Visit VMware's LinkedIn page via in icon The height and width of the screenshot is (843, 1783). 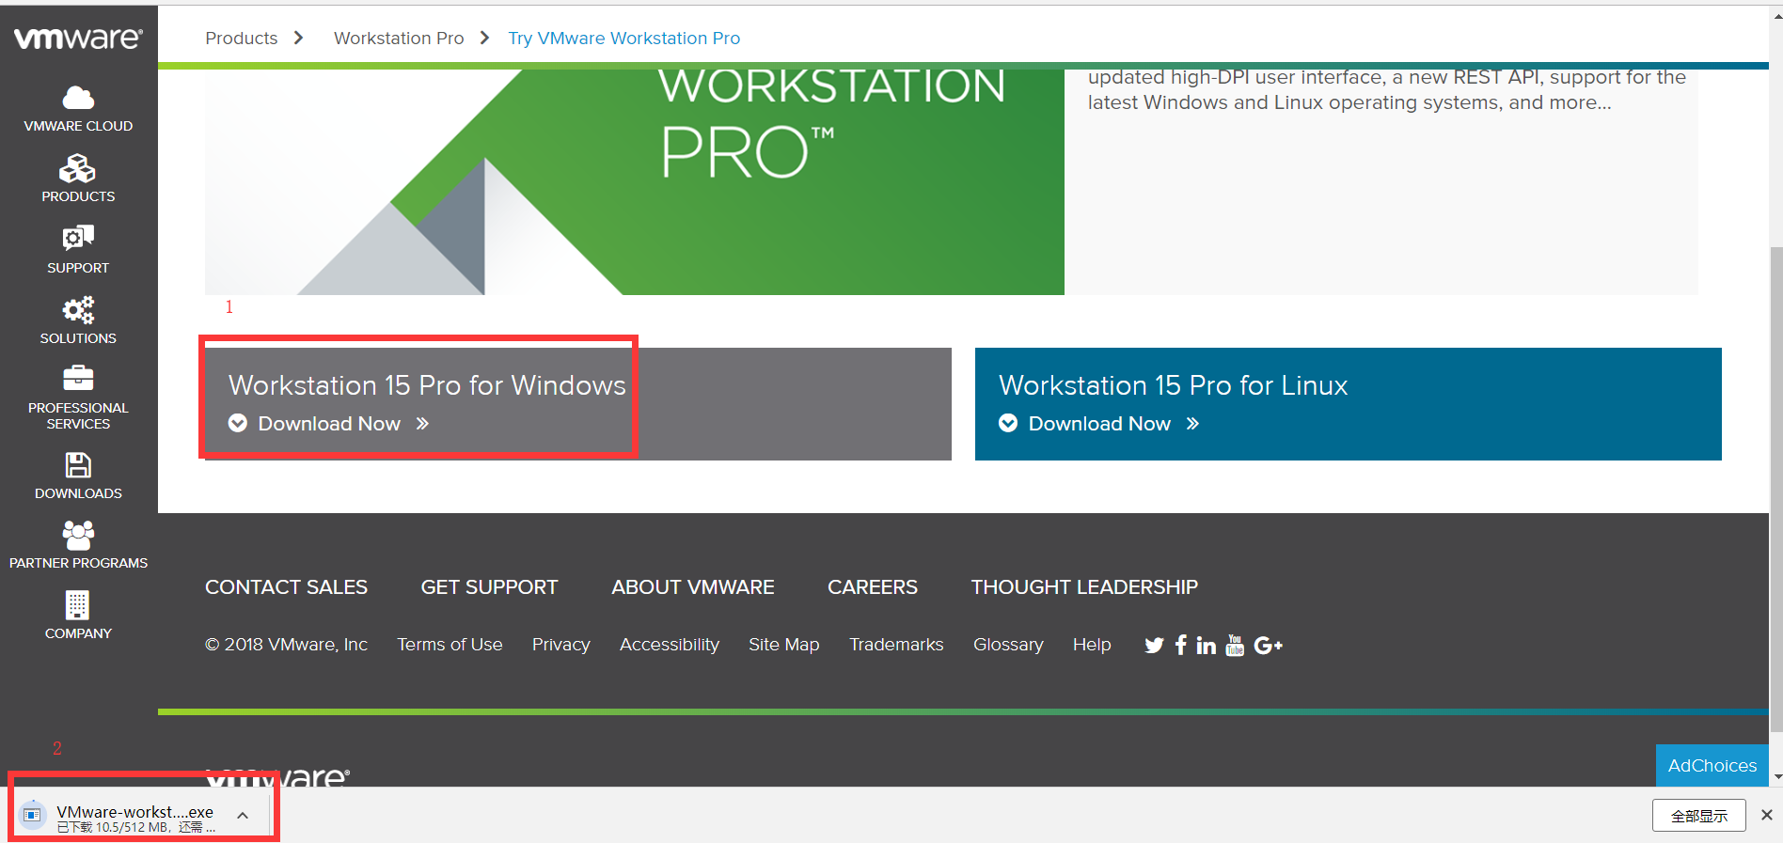click(x=1207, y=645)
